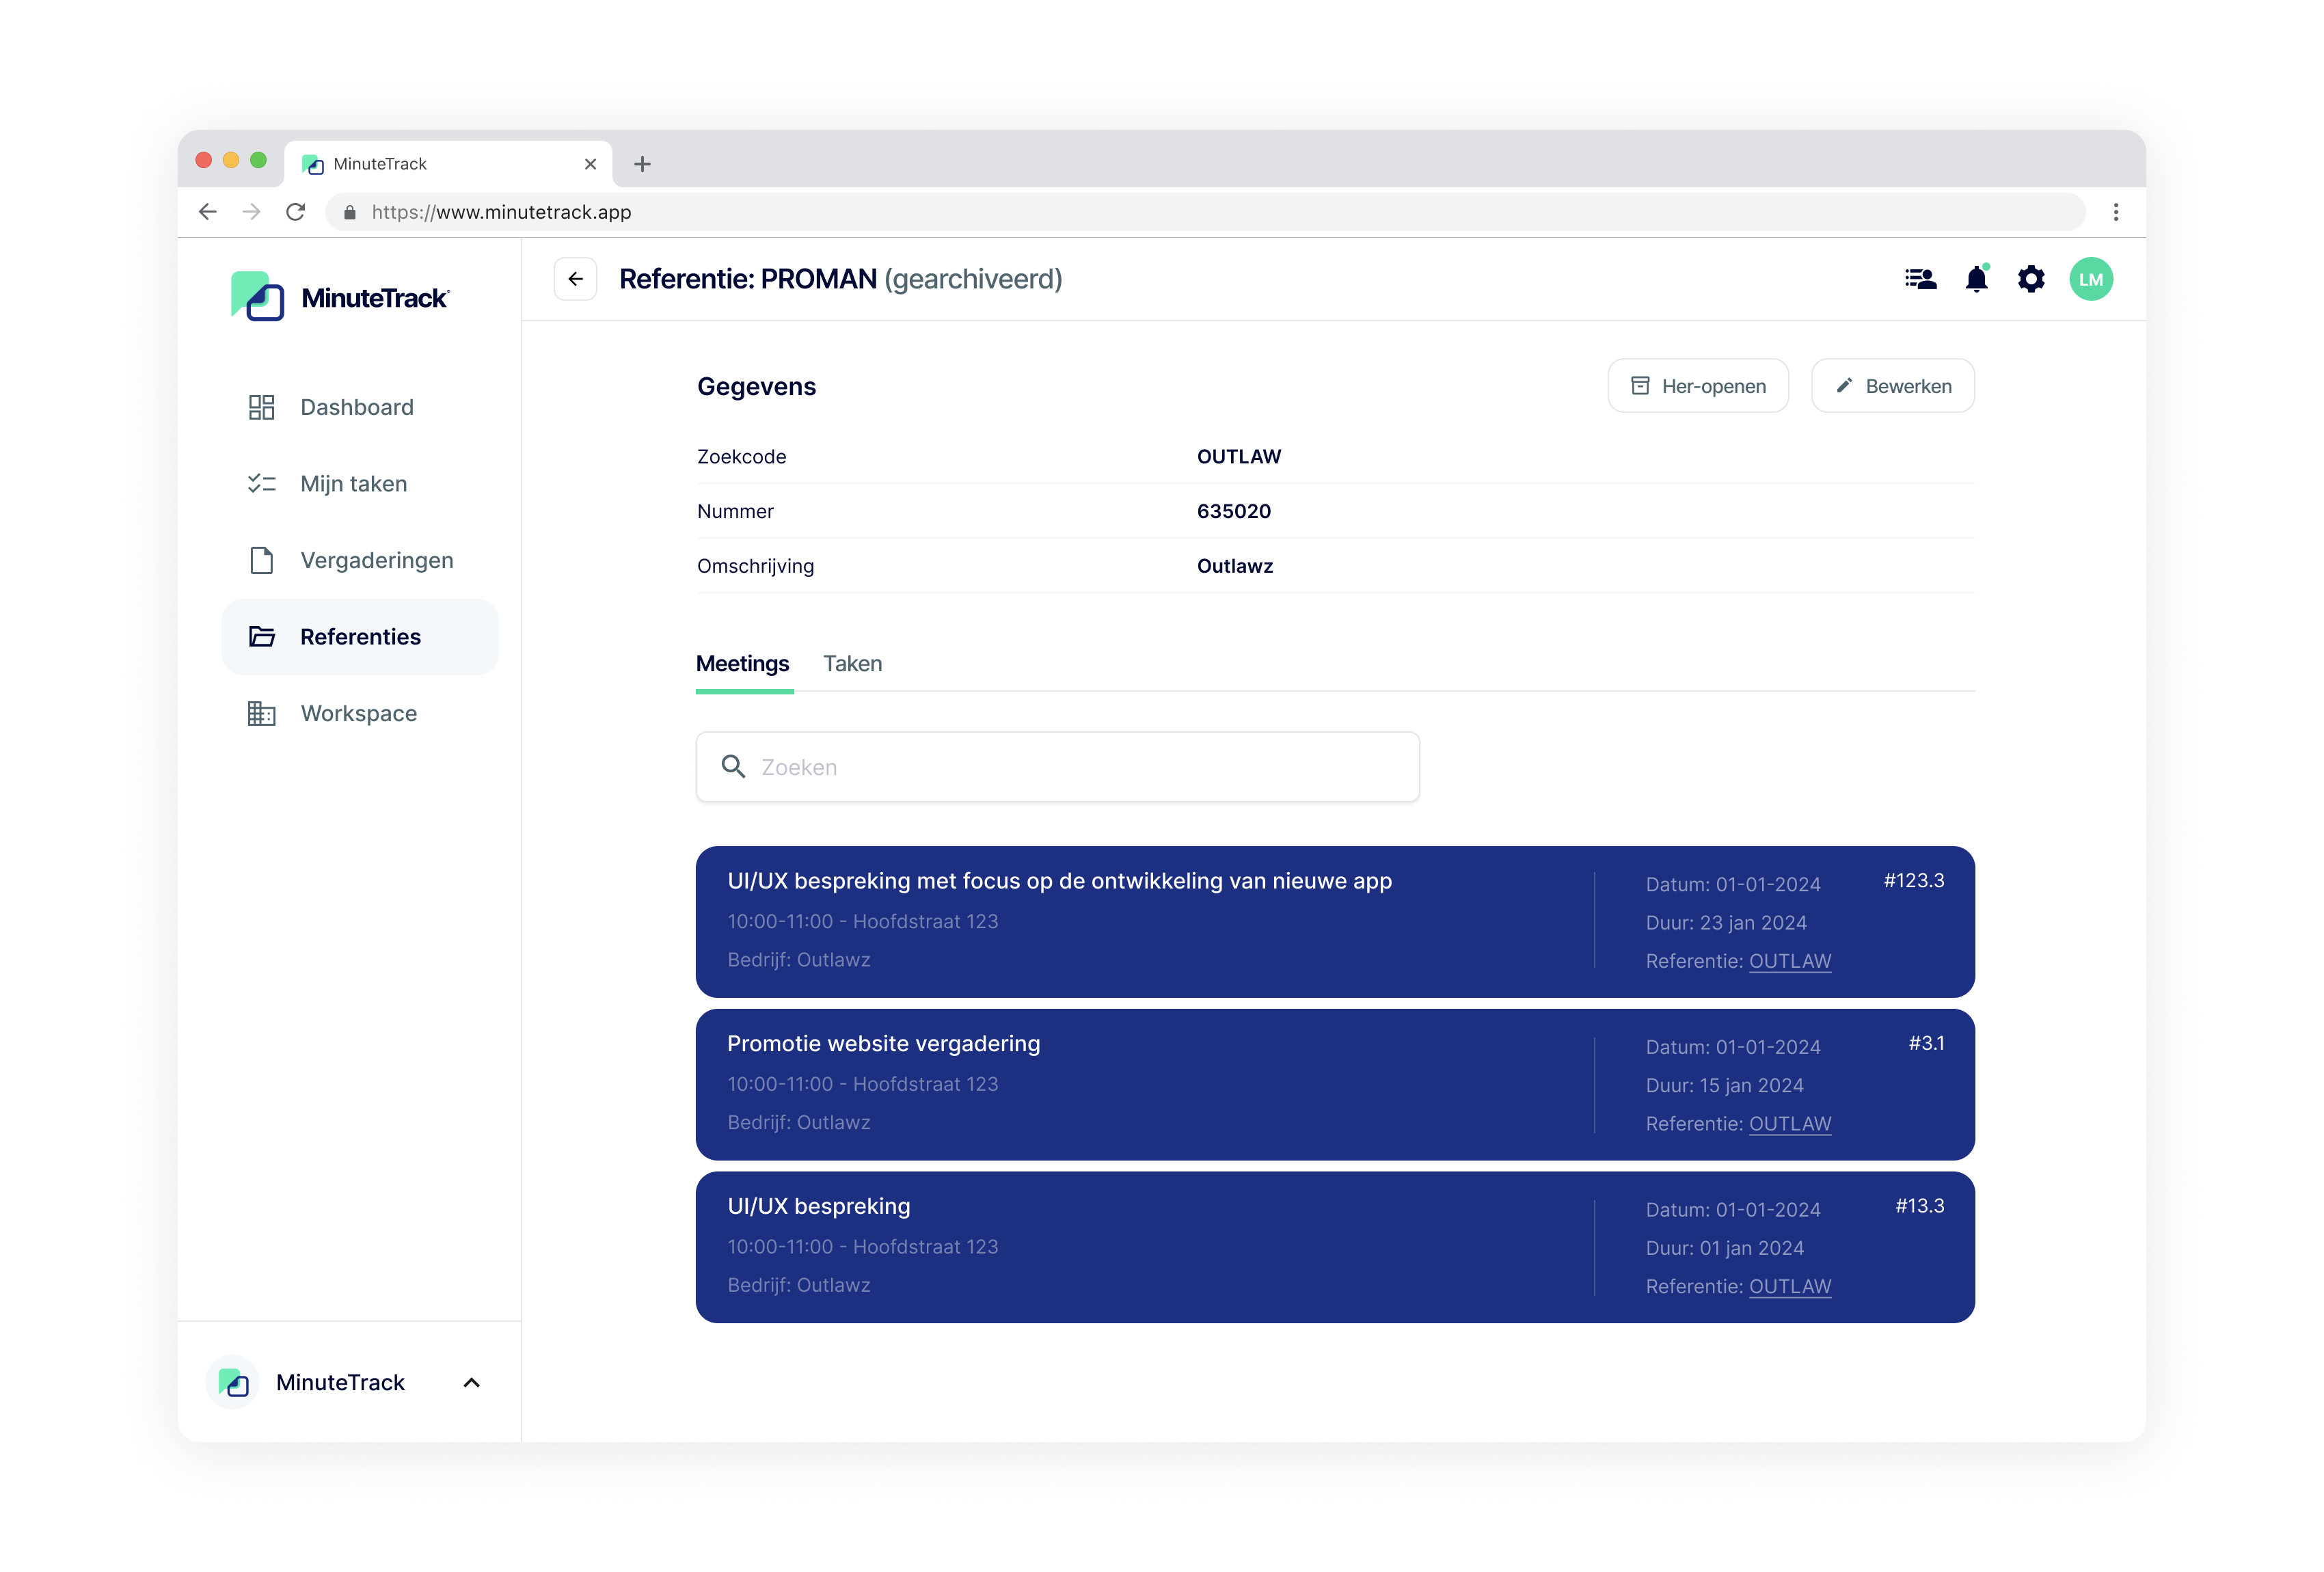2324x1572 pixels.
Task: Select Referenties sidebar item
Action: [360, 637]
